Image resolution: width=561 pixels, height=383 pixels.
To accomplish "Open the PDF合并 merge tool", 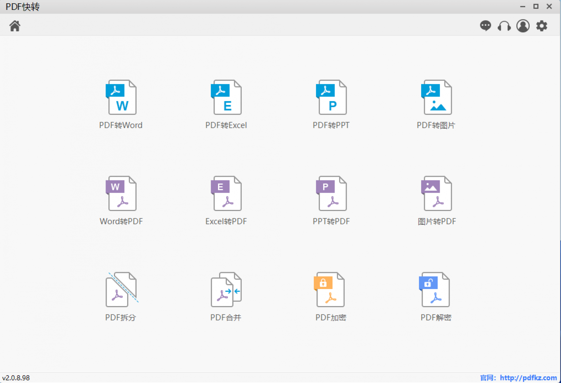I will [226, 290].
